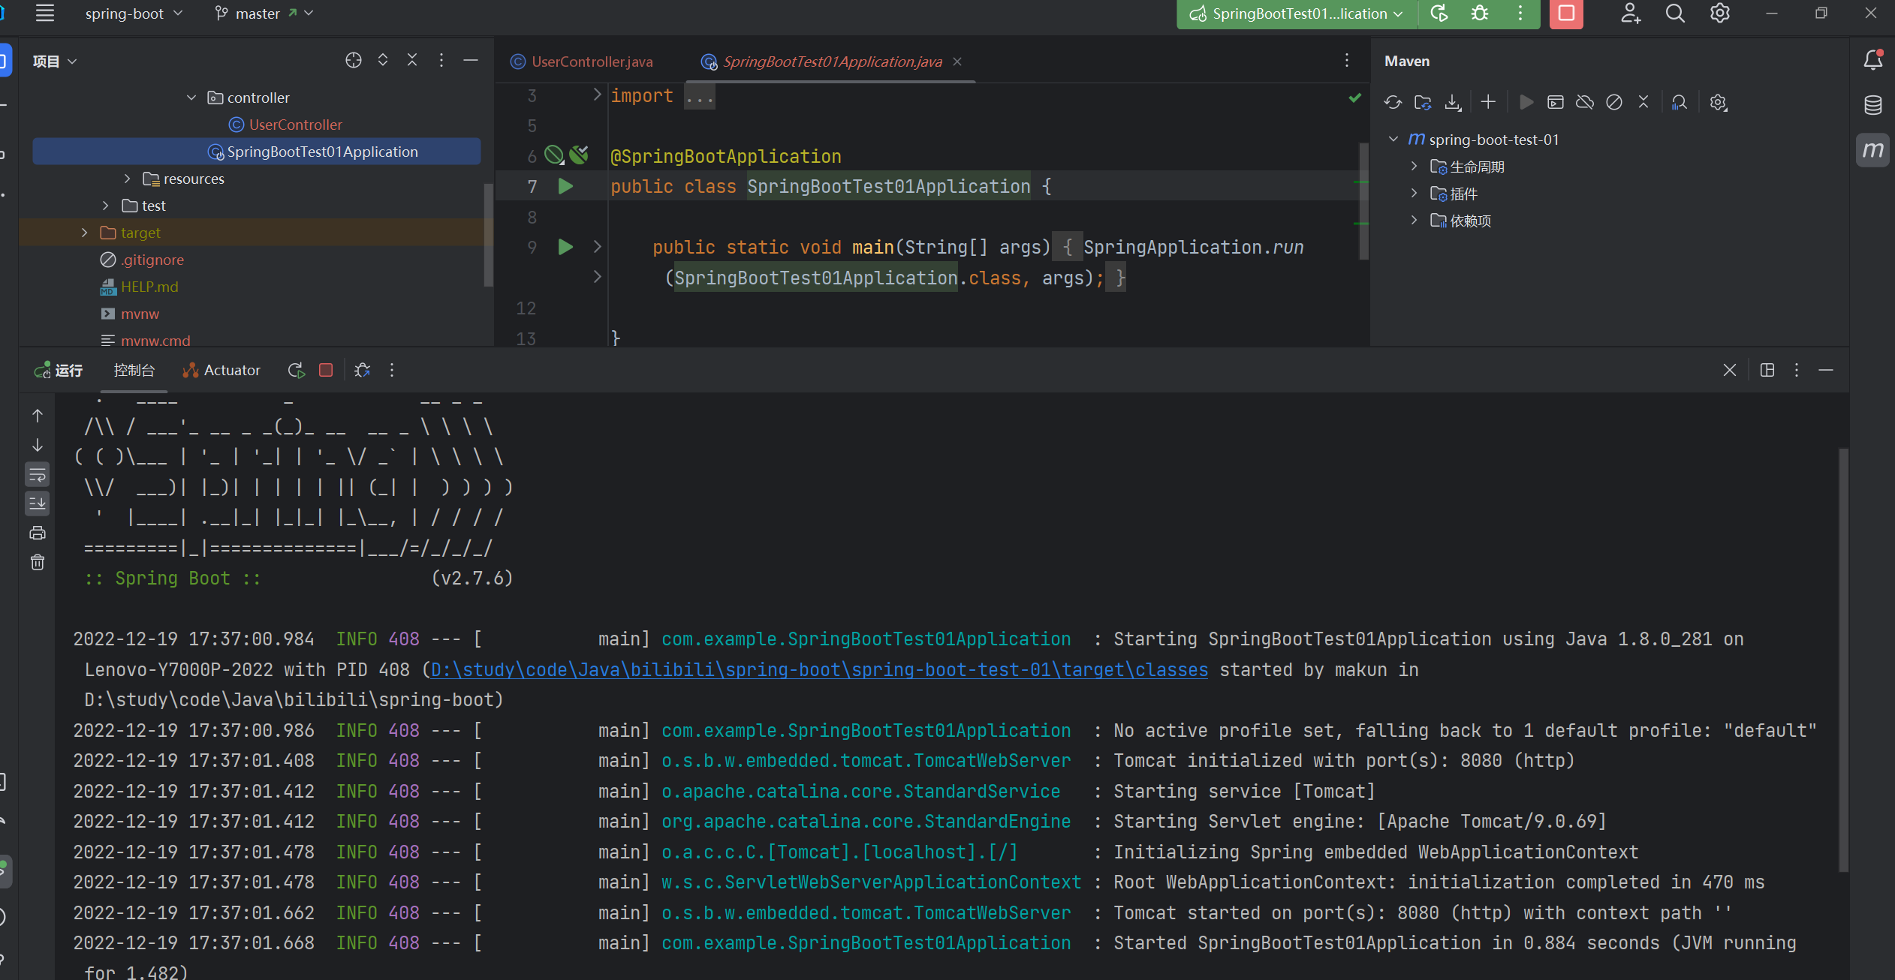The width and height of the screenshot is (1895, 980).
Task: Switch to the Actuator tab
Action: (x=222, y=370)
